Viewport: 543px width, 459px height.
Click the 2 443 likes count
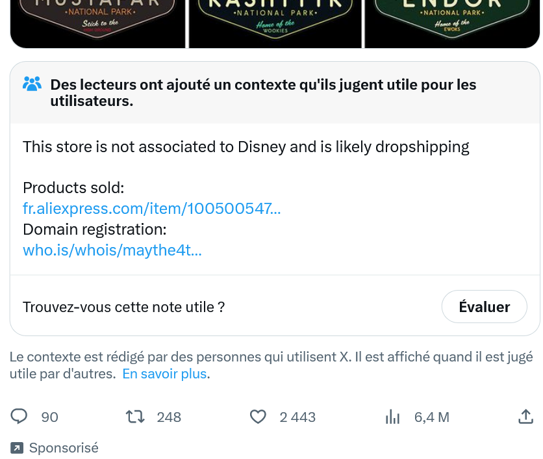coord(297,417)
